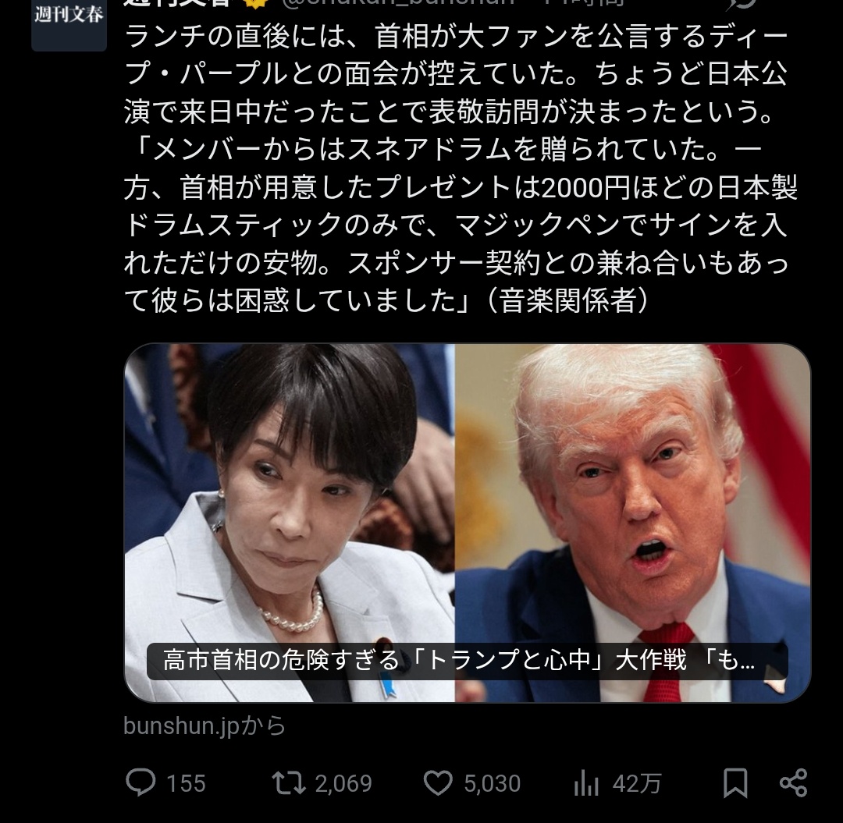The height and width of the screenshot is (823, 843).
Task: Tap the 2,069 reposts count
Action: coord(343,784)
